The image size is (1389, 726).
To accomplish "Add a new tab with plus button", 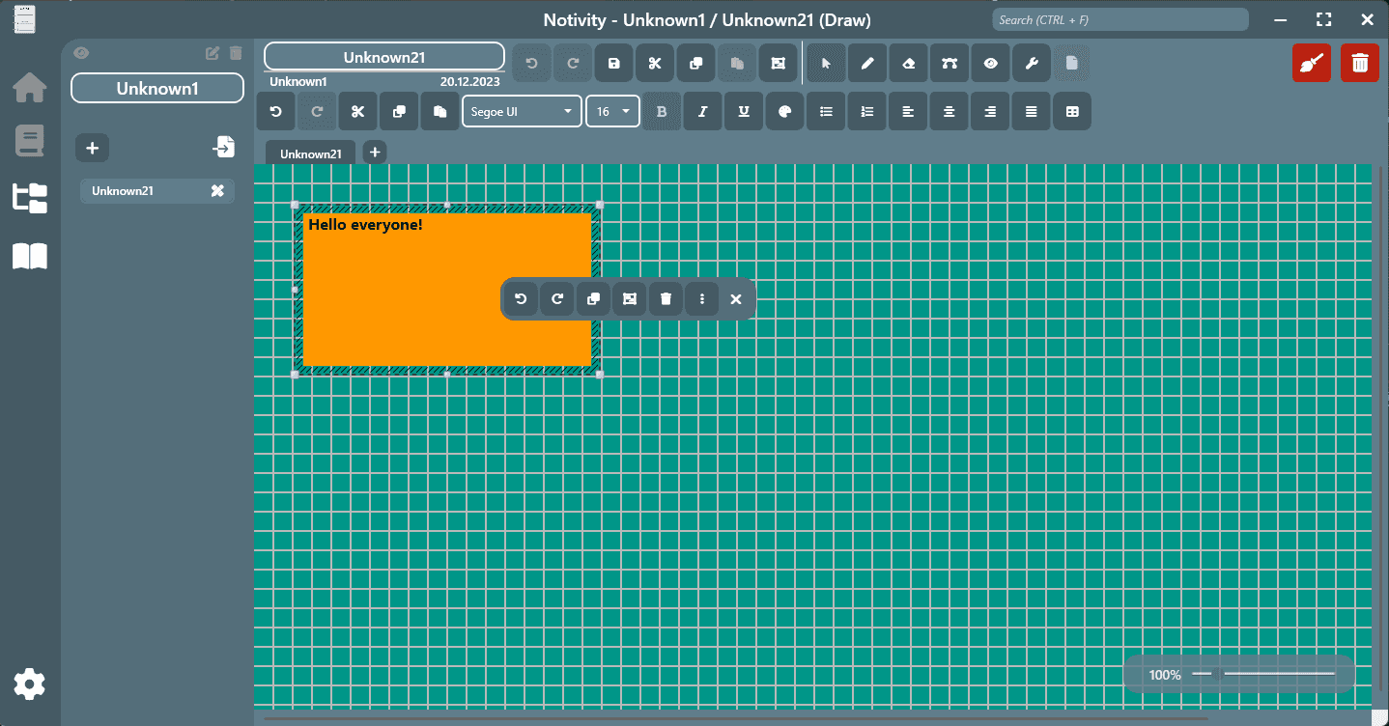I will tap(375, 153).
